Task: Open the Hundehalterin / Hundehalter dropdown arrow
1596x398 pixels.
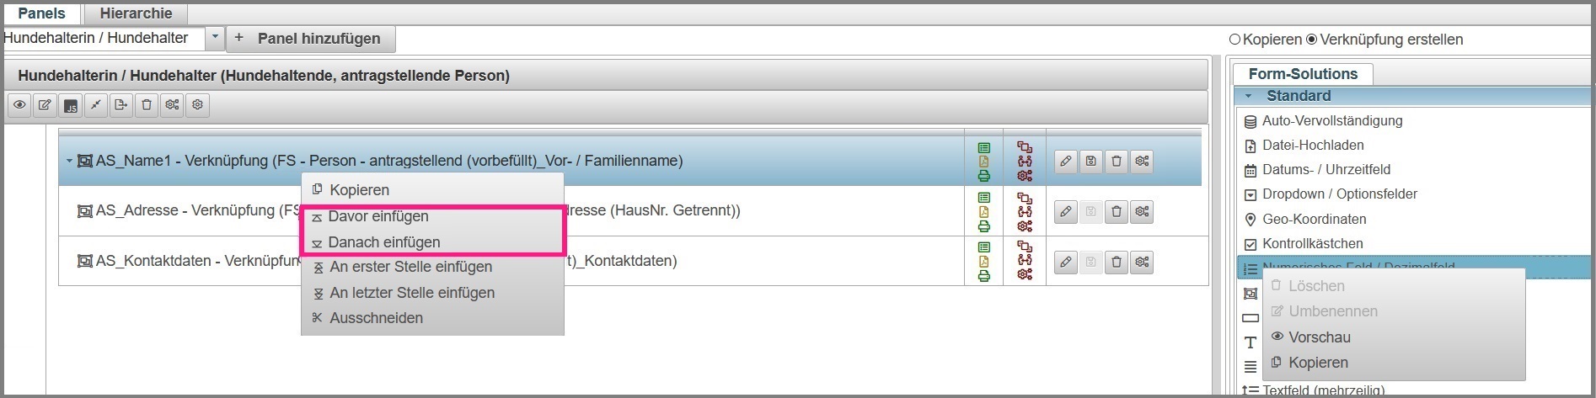Action: pos(215,38)
